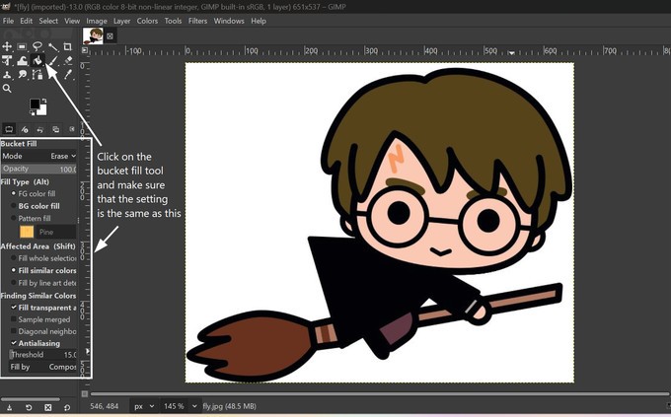Open navigation button at canvas bottom-left corner
Viewport: 671px width, 417px height.
pos(85,394)
